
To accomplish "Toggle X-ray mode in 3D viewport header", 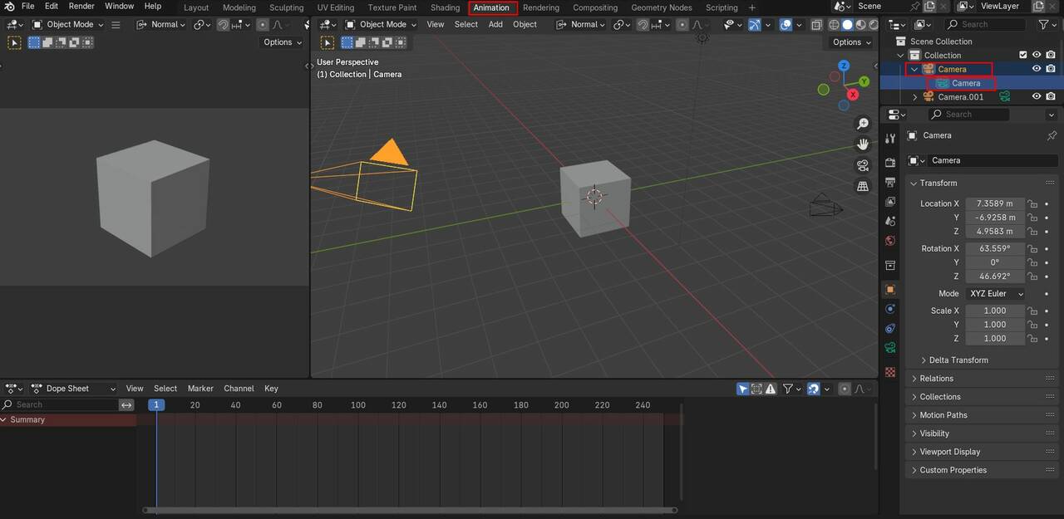I will [x=818, y=25].
